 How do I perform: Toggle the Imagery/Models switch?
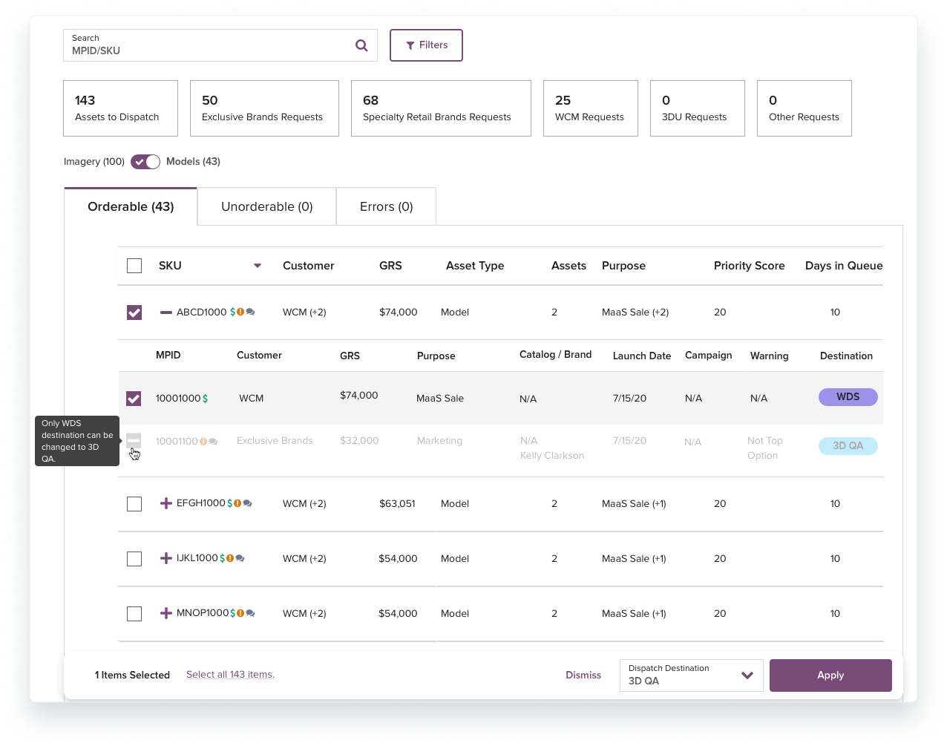click(x=145, y=162)
